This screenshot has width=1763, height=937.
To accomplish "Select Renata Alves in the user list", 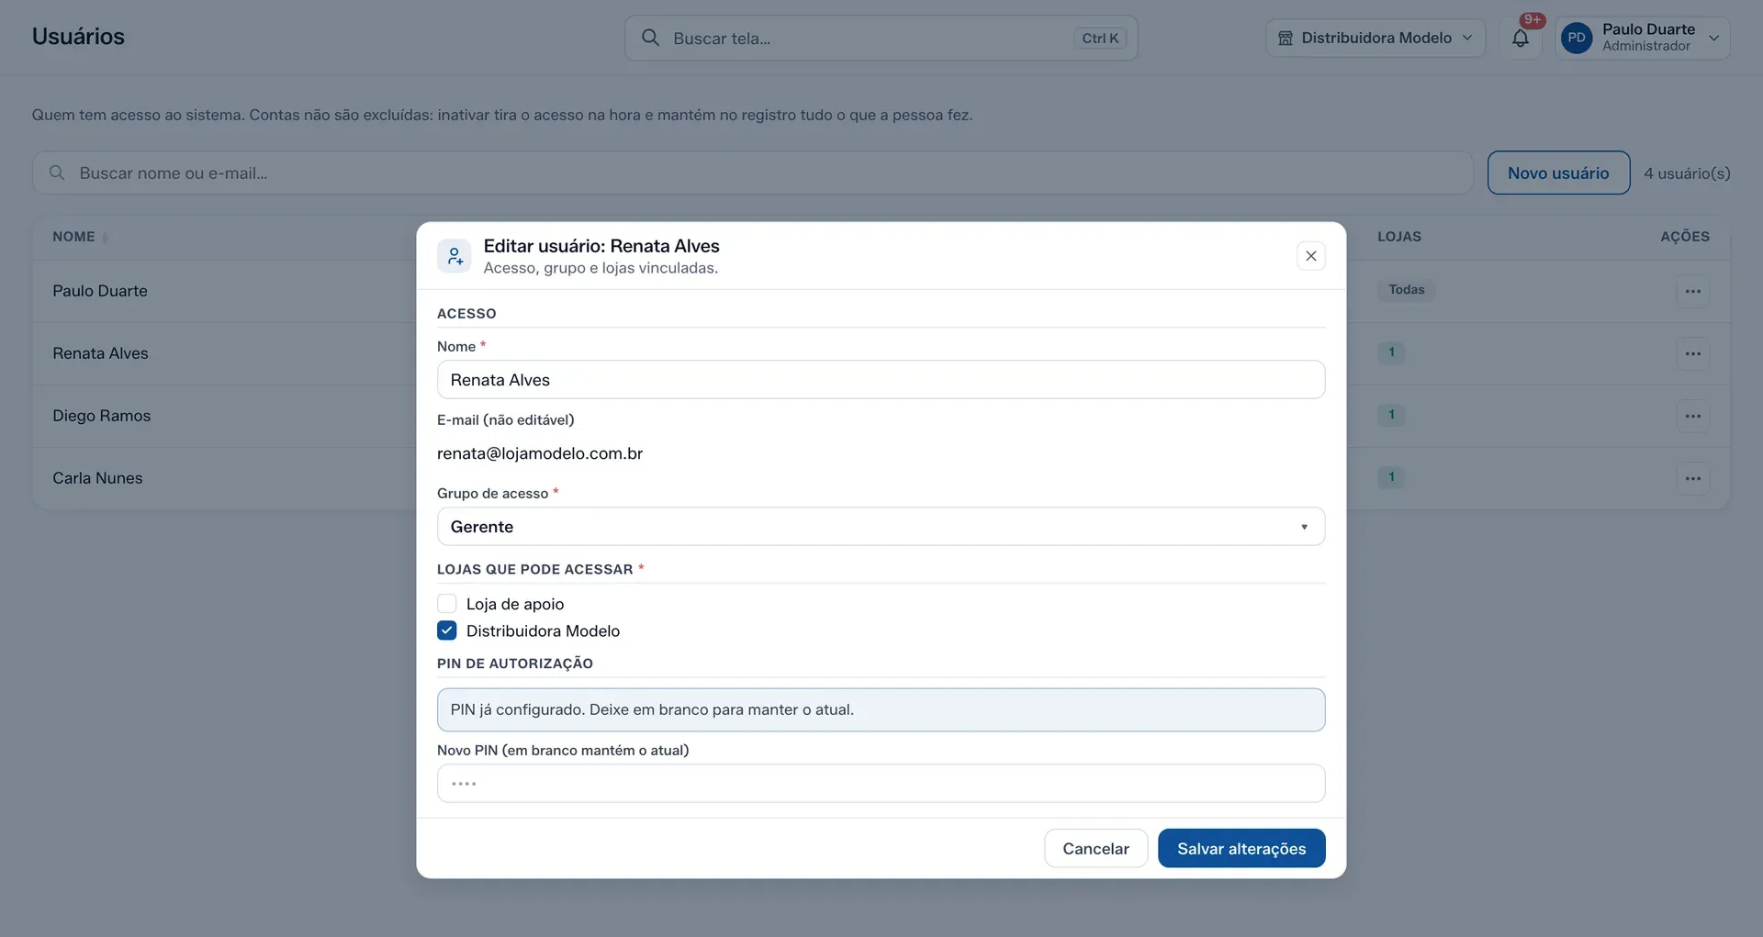I will (100, 353).
